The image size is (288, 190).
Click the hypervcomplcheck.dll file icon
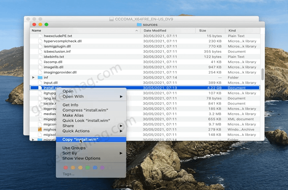[x=40, y=41]
